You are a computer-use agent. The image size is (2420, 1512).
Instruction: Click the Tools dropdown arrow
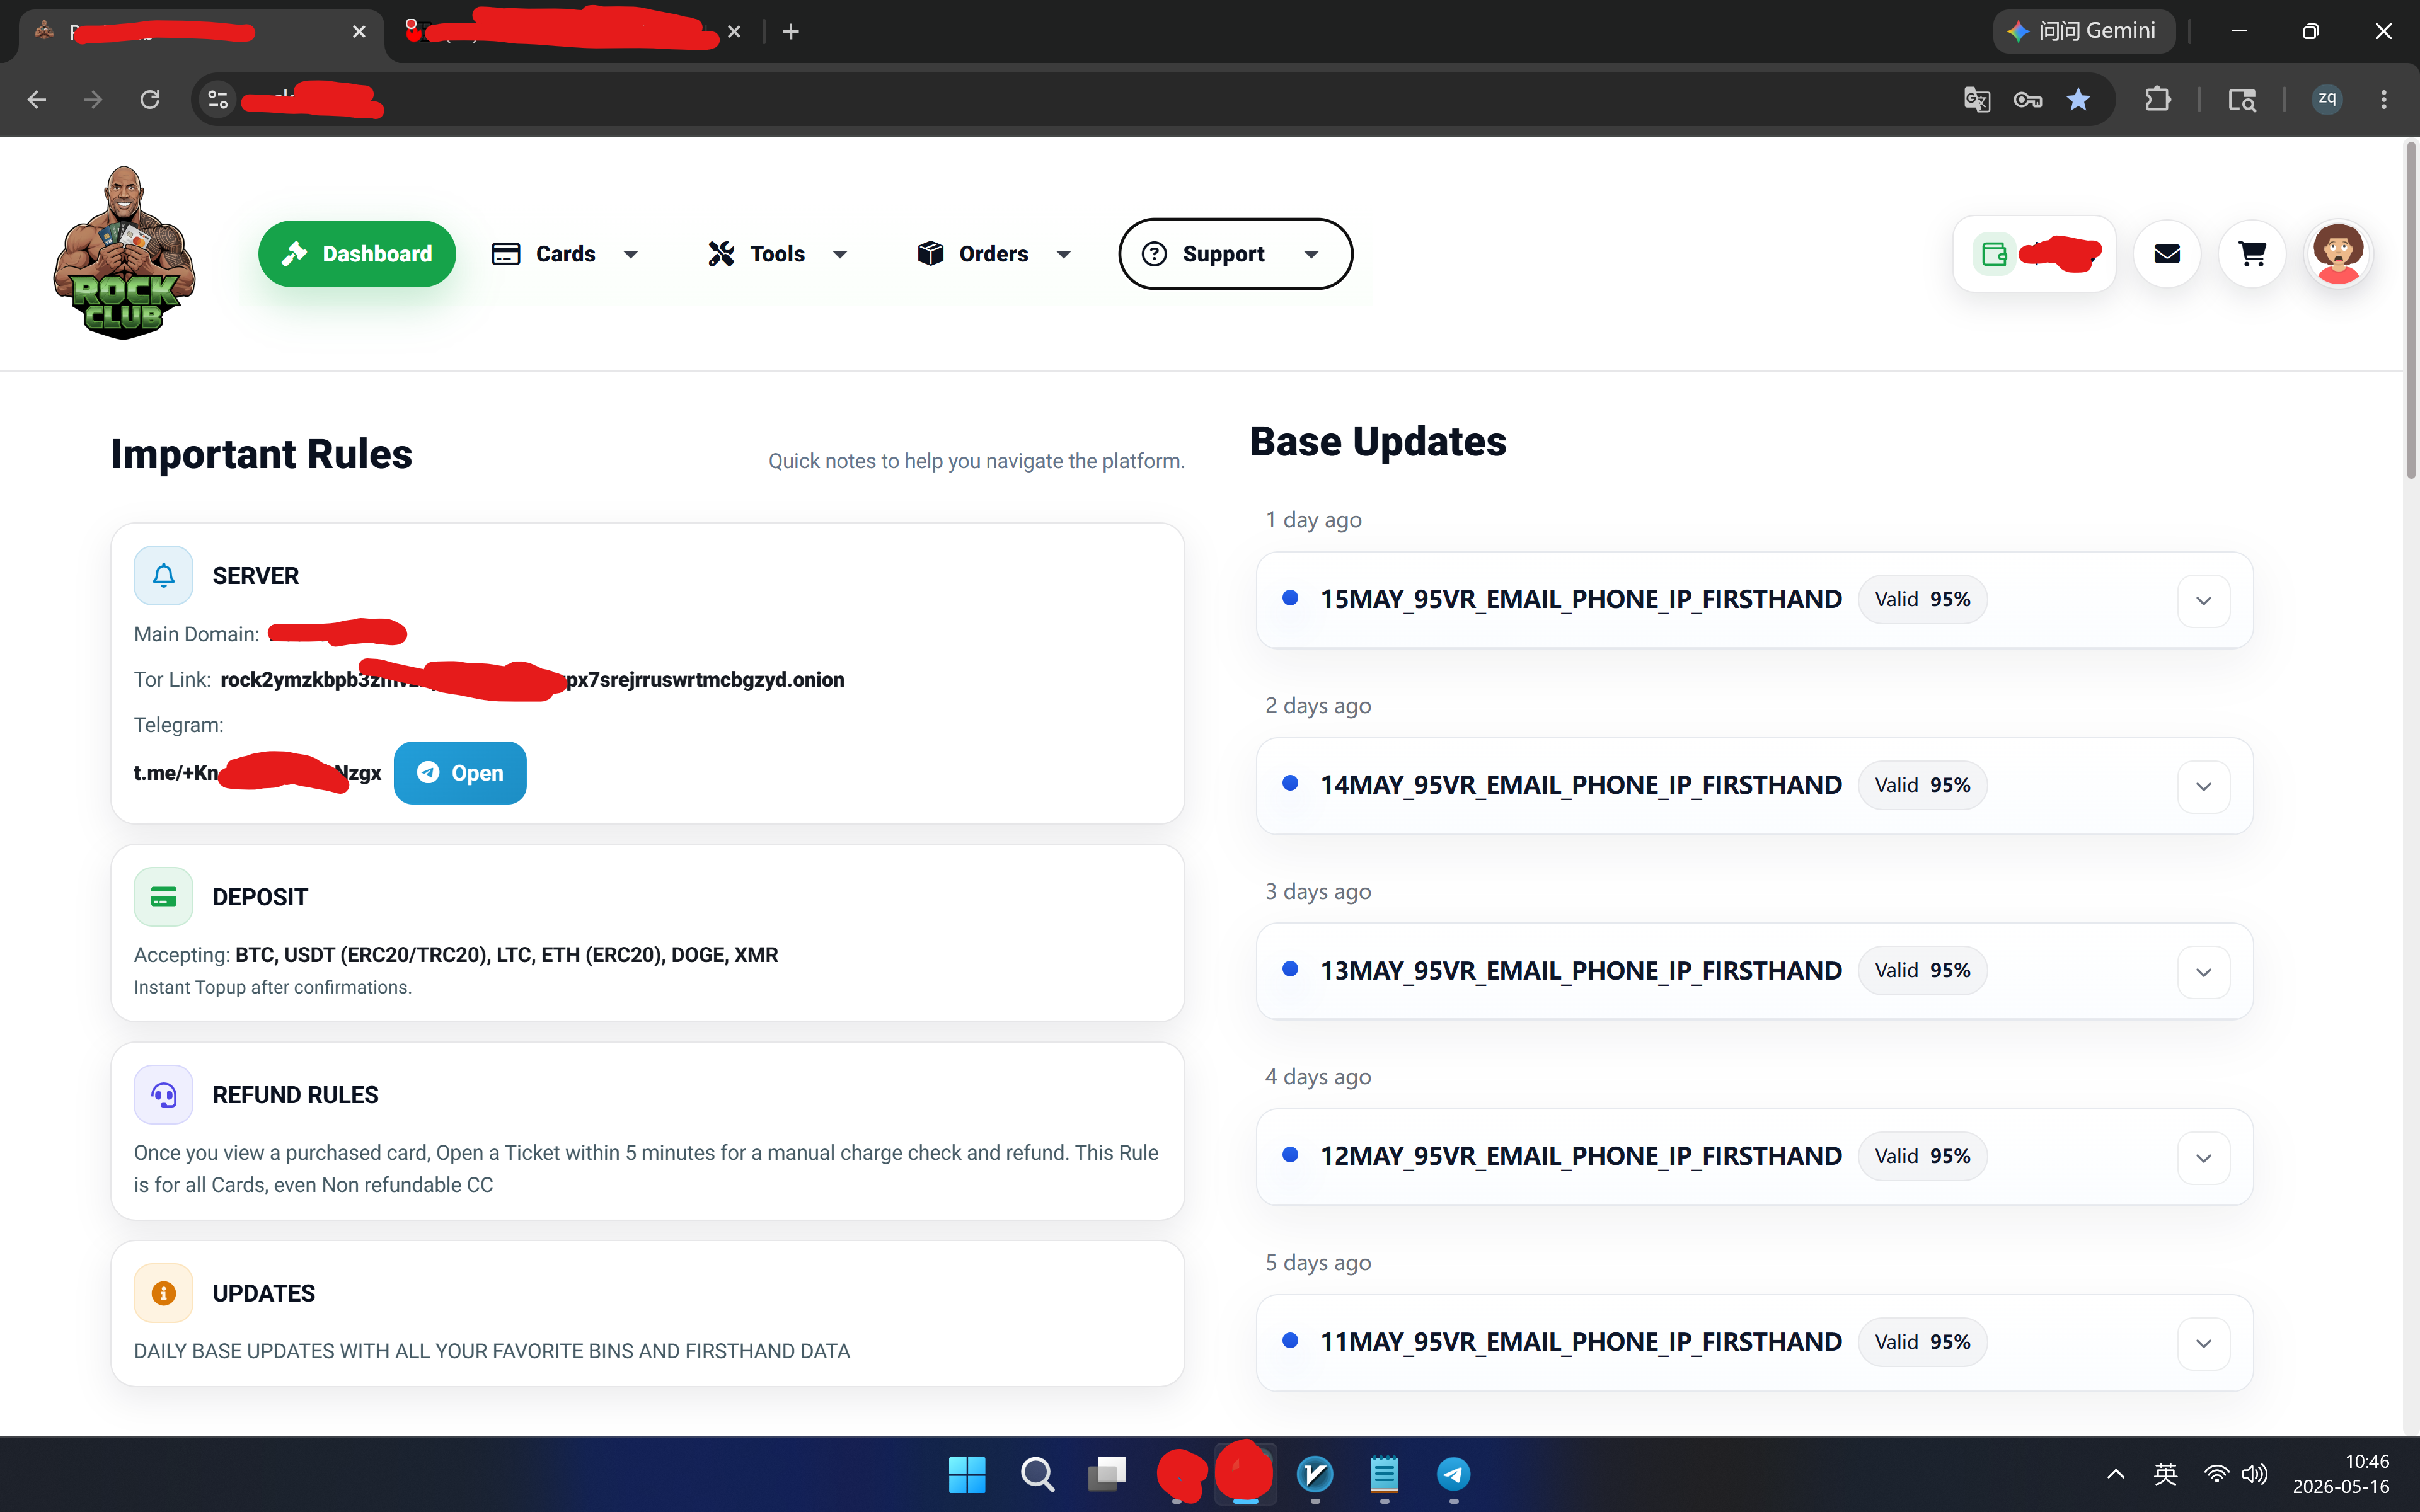click(840, 255)
